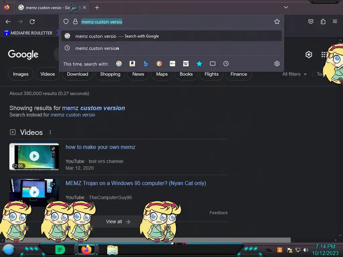343x257 pixels.
Task: Bookmark this page with the star
Action: pos(277,21)
